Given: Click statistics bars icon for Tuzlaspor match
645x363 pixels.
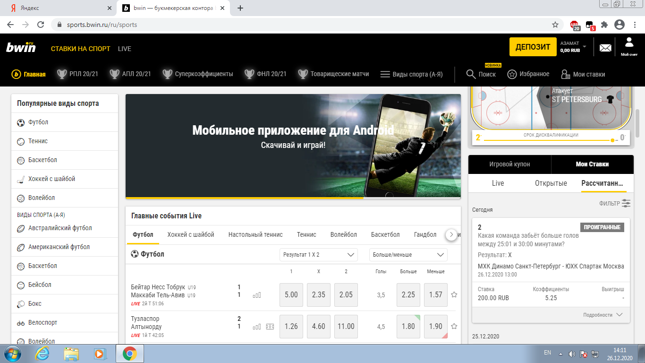Looking at the screenshot, I should click(257, 327).
